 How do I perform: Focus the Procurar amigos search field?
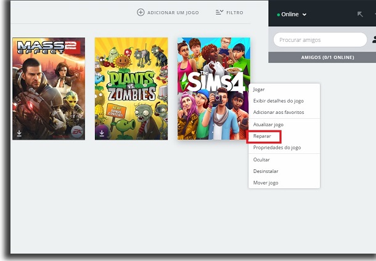click(x=320, y=40)
